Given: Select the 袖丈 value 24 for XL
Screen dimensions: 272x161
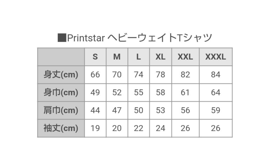Looking at the screenshot, I should coord(161,128).
